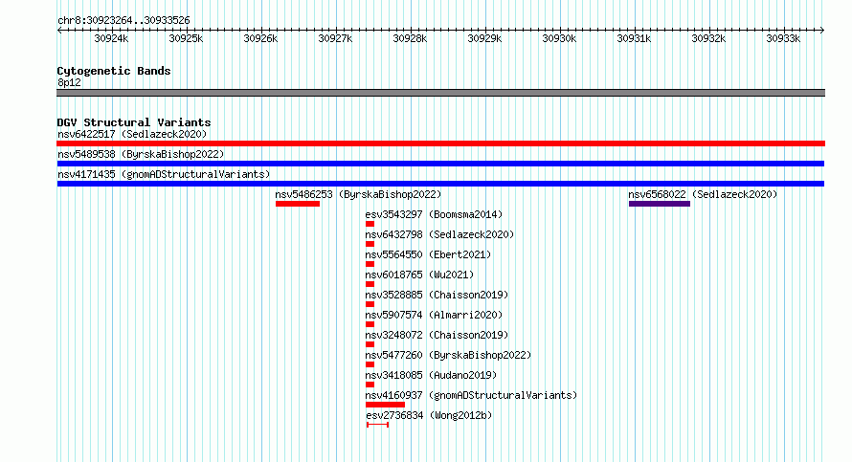
Task: Select the red bar under nsv3418085
Action: (x=370, y=385)
